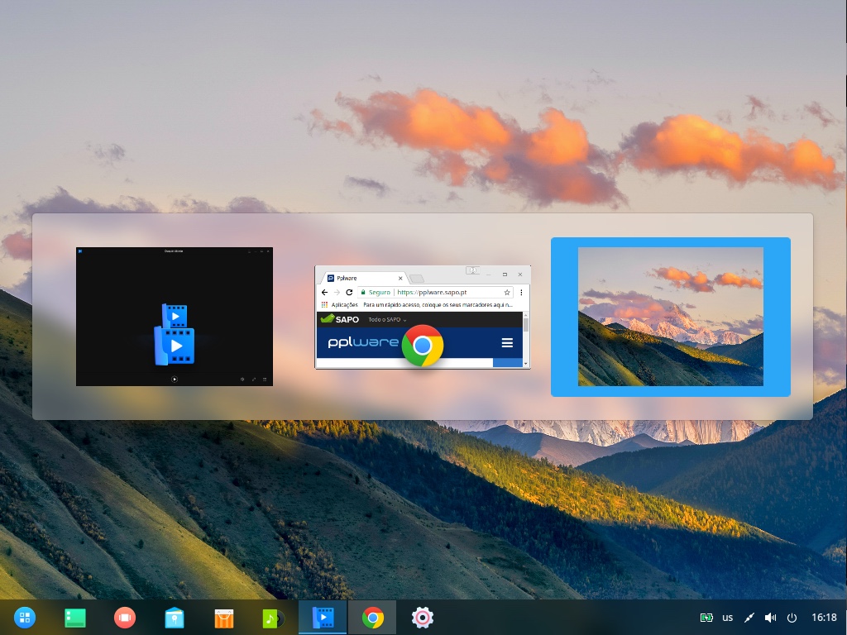
Task: Open the Launcher from the dock
Action: pos(25,617)
